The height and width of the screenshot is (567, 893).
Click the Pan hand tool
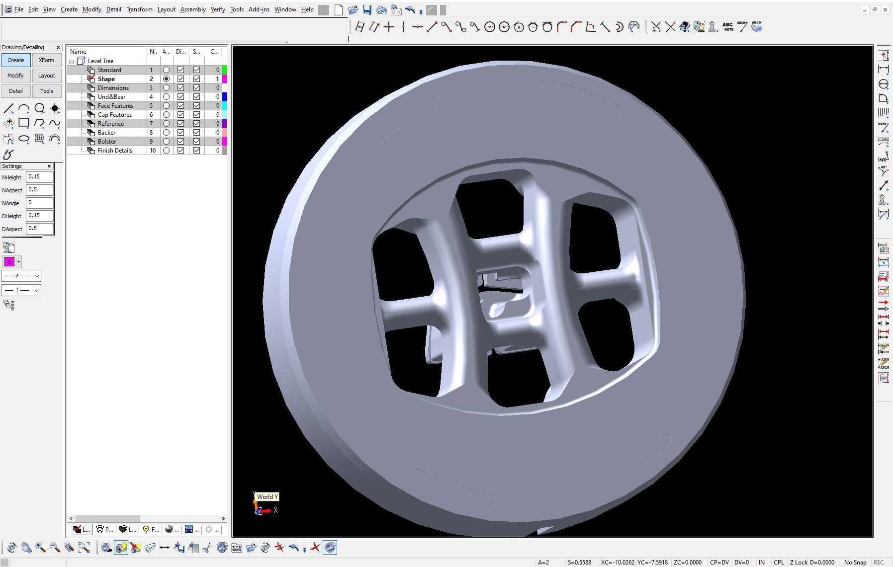[x=26, y=548]
